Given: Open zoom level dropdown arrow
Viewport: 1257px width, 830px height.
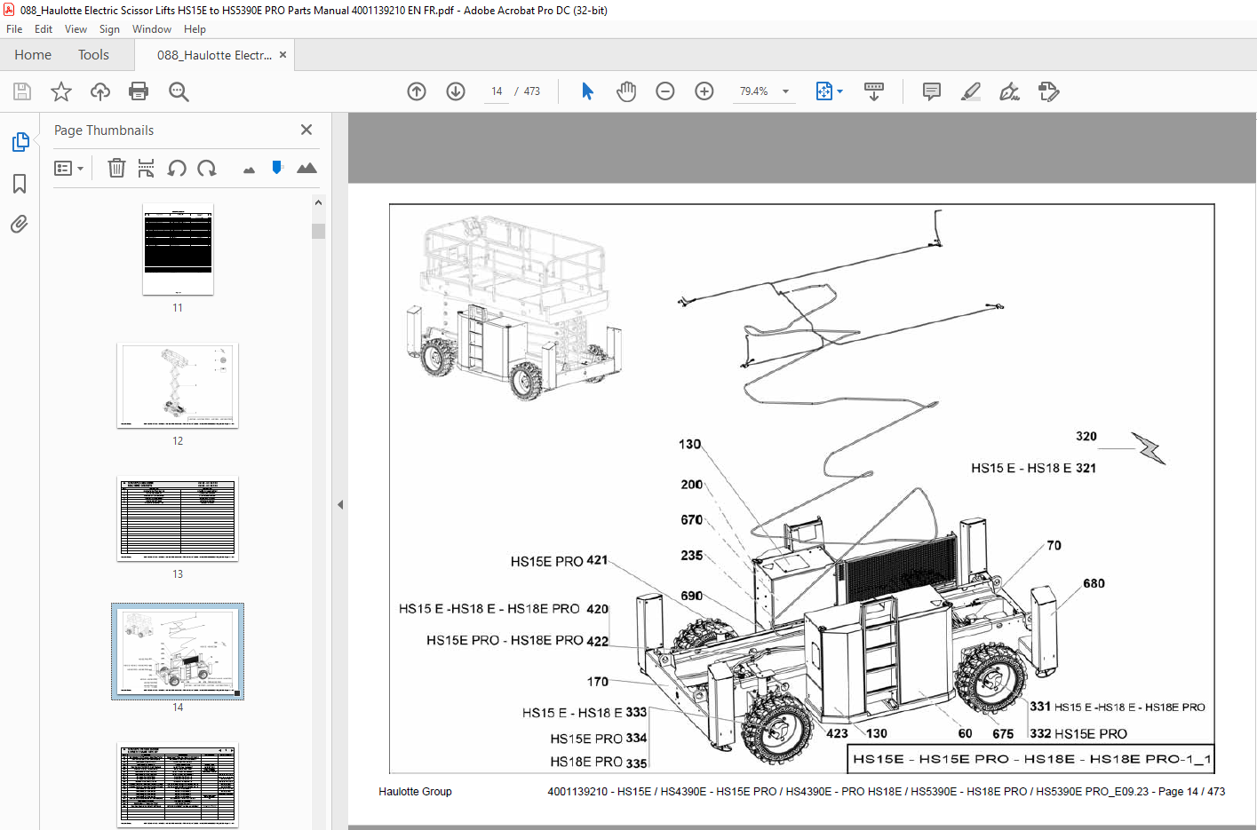Looking at the screenshot, I should coord(785,91).
